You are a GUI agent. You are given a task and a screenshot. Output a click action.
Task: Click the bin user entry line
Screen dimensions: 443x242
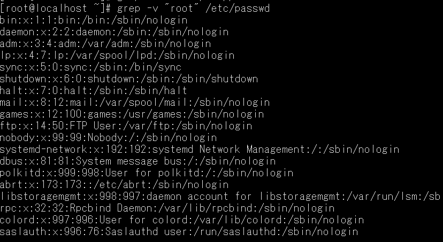(x=94, y=20)
